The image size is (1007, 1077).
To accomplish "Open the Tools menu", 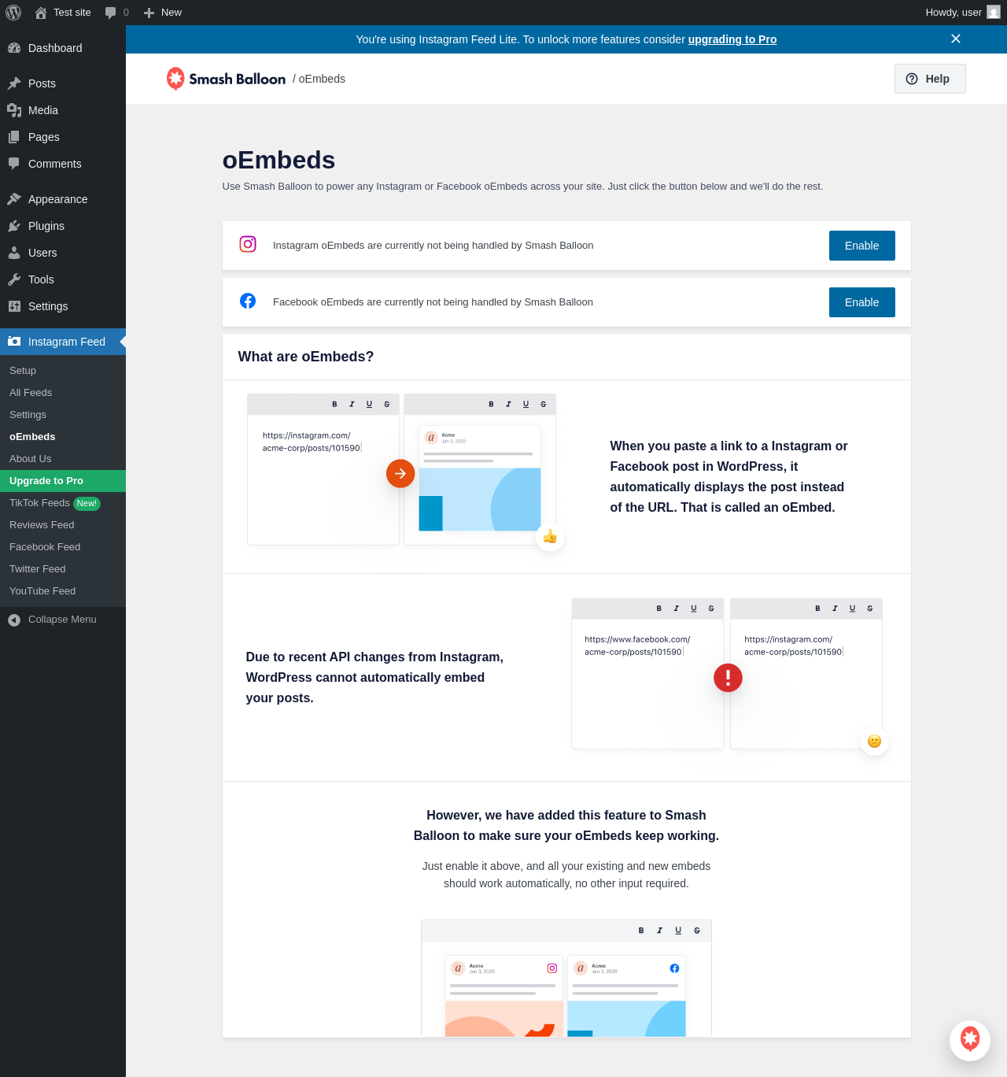I will (x=63, y=279).
